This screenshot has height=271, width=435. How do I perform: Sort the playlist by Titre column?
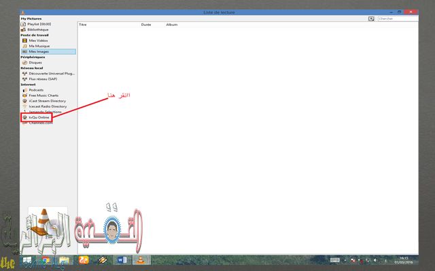coord(84,24)
